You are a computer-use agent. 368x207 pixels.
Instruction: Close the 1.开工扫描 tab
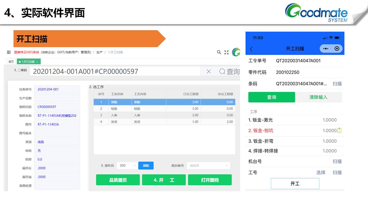click(x=37, y=62)
